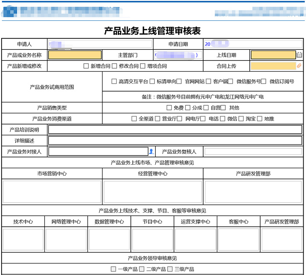
Task: Click the 市场营销中心 review opinion textarea
Action: tap(52, 192)
